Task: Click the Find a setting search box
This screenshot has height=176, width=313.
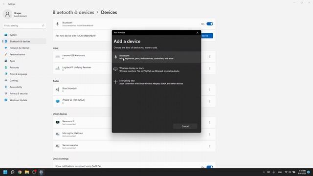Action: [x=24, y=26]
